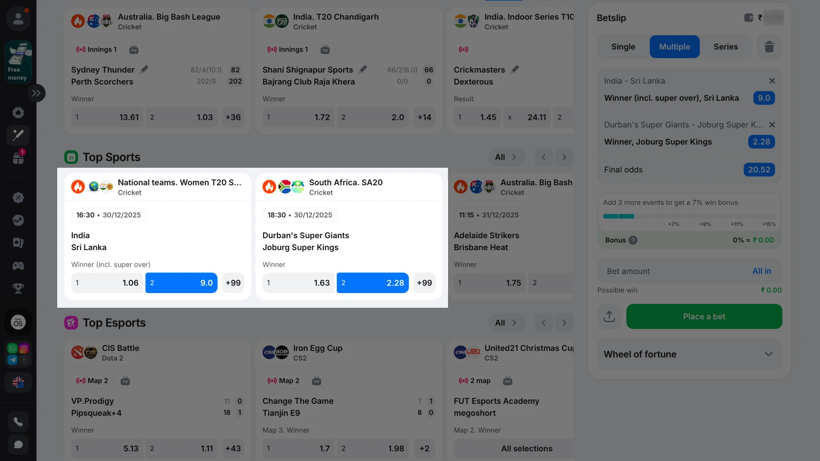Select odds 1.63 for Durban's Super Giants
Screen dimensions: 820x461
pyautogui.click(x=298, y=283)
